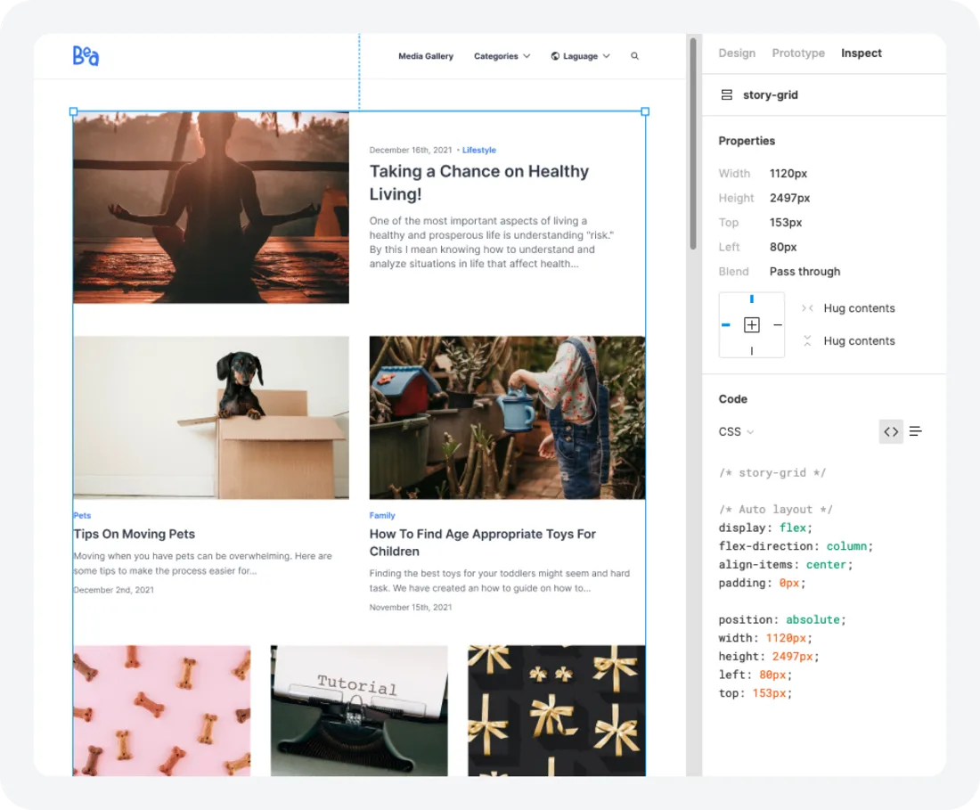Click the vertical hug contents arrows icon
The image size is (980, 810).
point(807,340)
